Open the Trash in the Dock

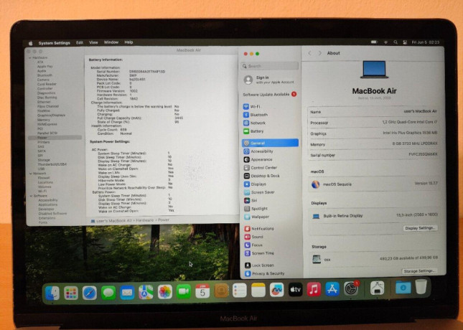click(421, 287)
